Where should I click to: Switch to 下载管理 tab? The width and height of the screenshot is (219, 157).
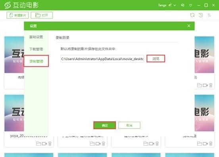(36, 49)
